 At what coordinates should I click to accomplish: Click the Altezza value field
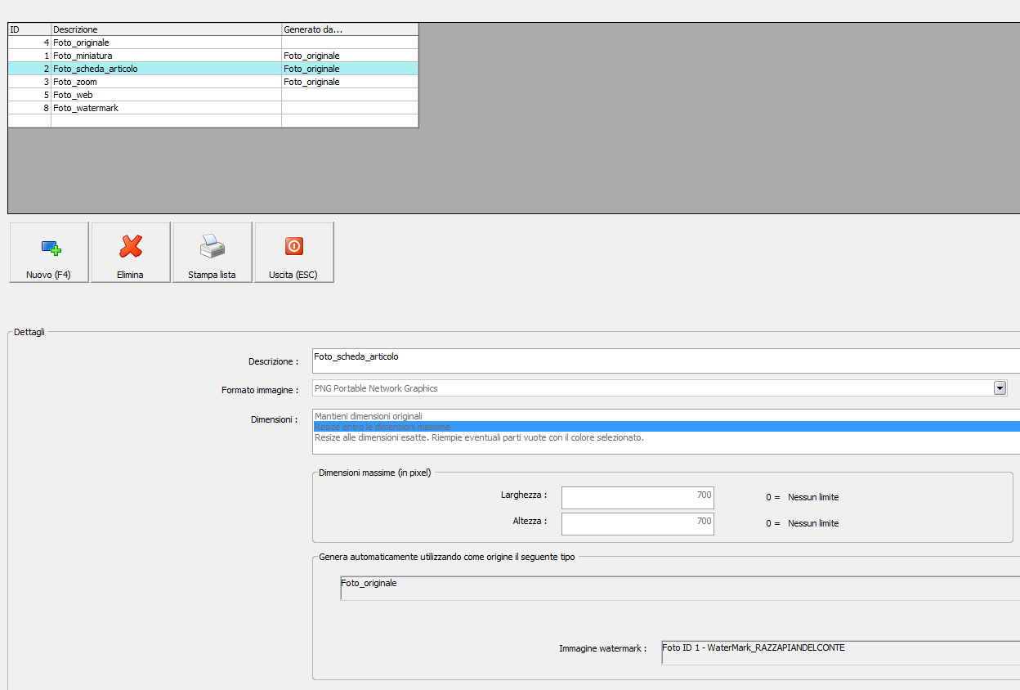(x=637, y=524)
